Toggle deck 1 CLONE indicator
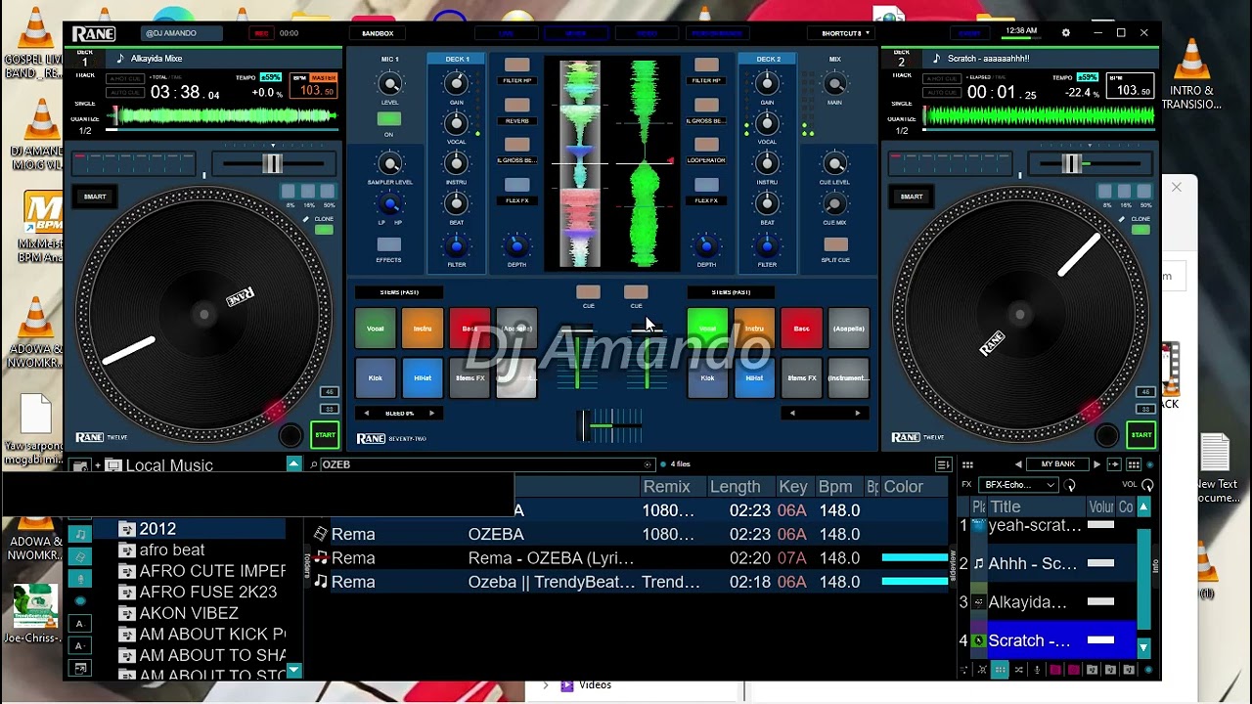Screen dimensions: 1252x704 (324, 230)
